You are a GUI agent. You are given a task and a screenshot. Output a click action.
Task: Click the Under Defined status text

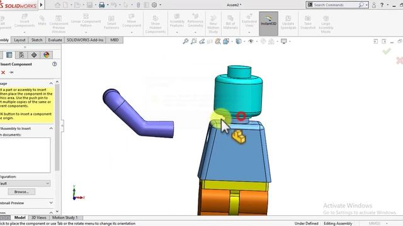307,223
